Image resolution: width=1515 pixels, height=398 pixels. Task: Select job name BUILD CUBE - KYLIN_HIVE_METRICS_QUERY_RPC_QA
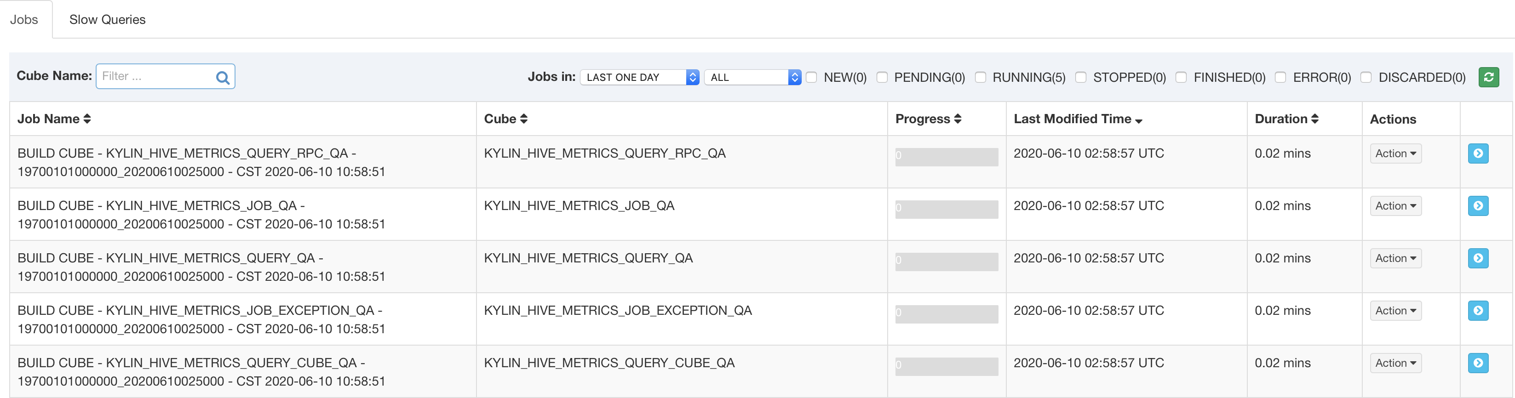tap(201, 162)
